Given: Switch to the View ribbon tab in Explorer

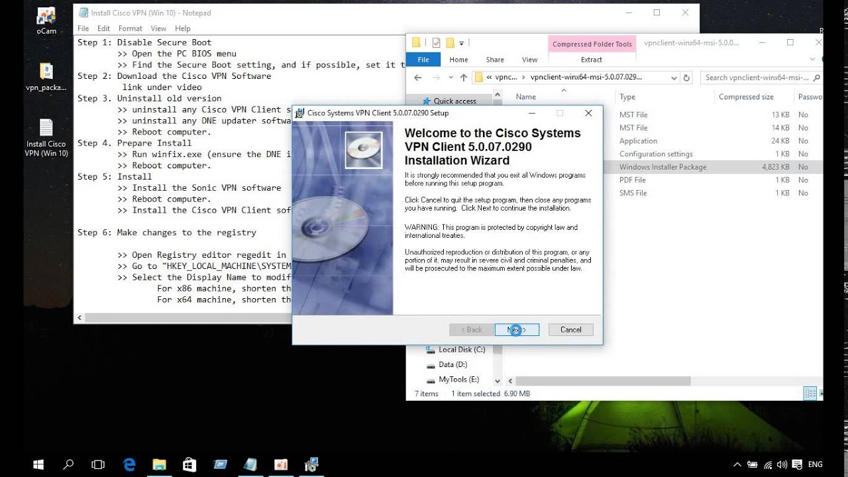Looking at the screenshot, I should [x=530, y=60].
